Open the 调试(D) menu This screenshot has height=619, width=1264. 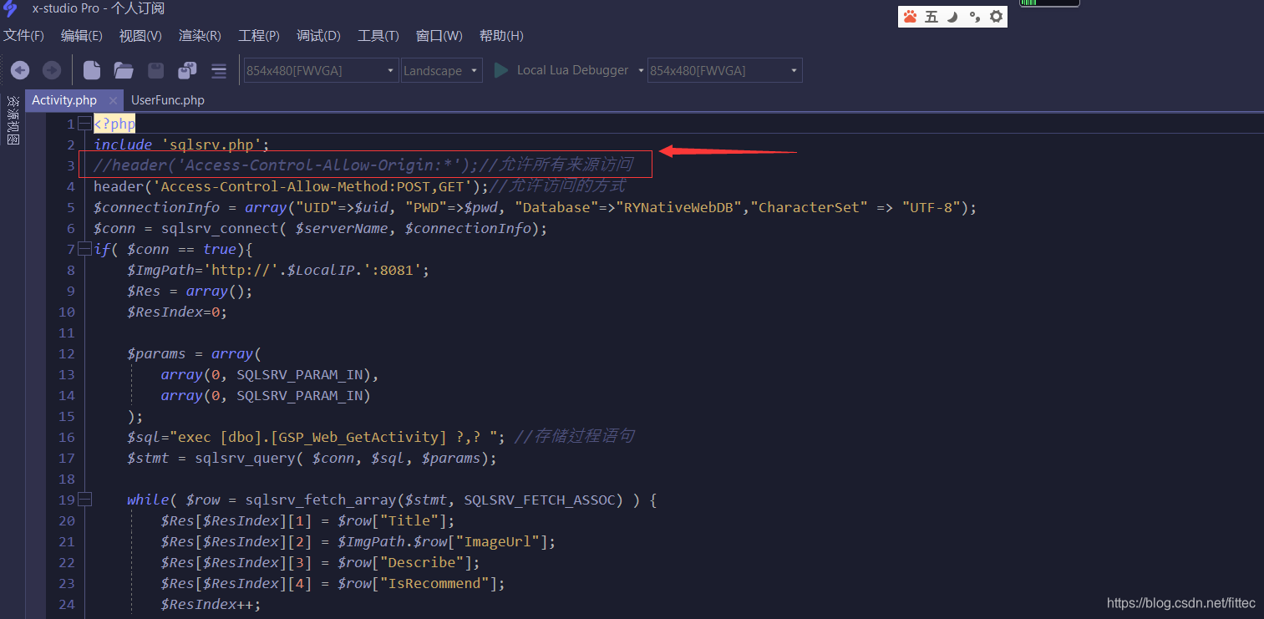pos(318,36)
